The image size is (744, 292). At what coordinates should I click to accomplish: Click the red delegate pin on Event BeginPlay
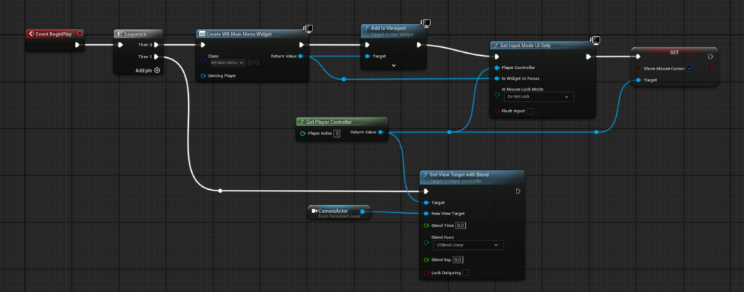coord(80,33)
